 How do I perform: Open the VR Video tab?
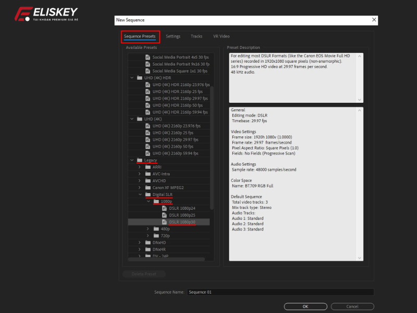point(221,37)
